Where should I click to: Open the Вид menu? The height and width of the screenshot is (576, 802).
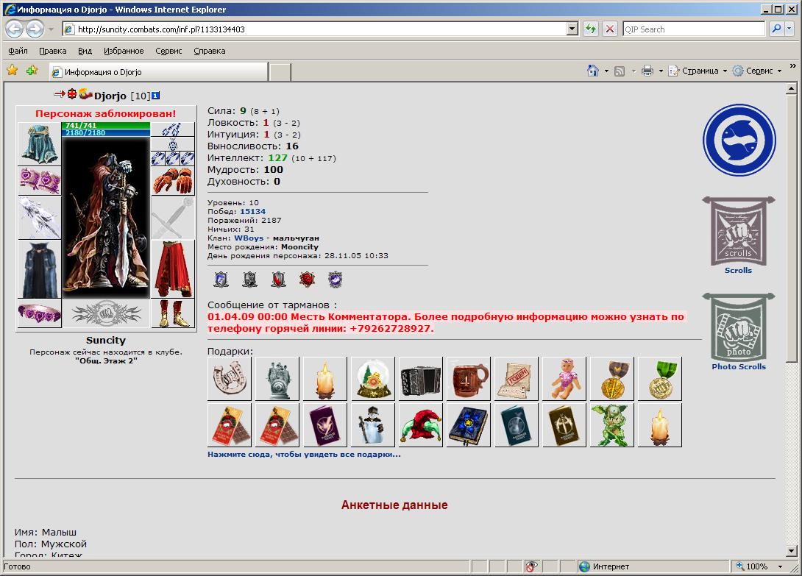coord(85,51)
